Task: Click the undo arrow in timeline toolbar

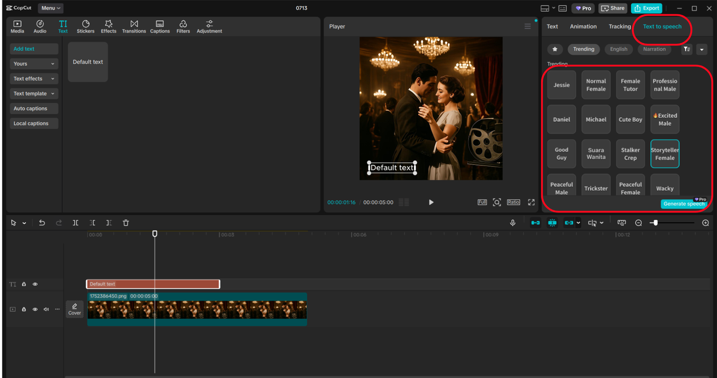Action: click(42, 223)
